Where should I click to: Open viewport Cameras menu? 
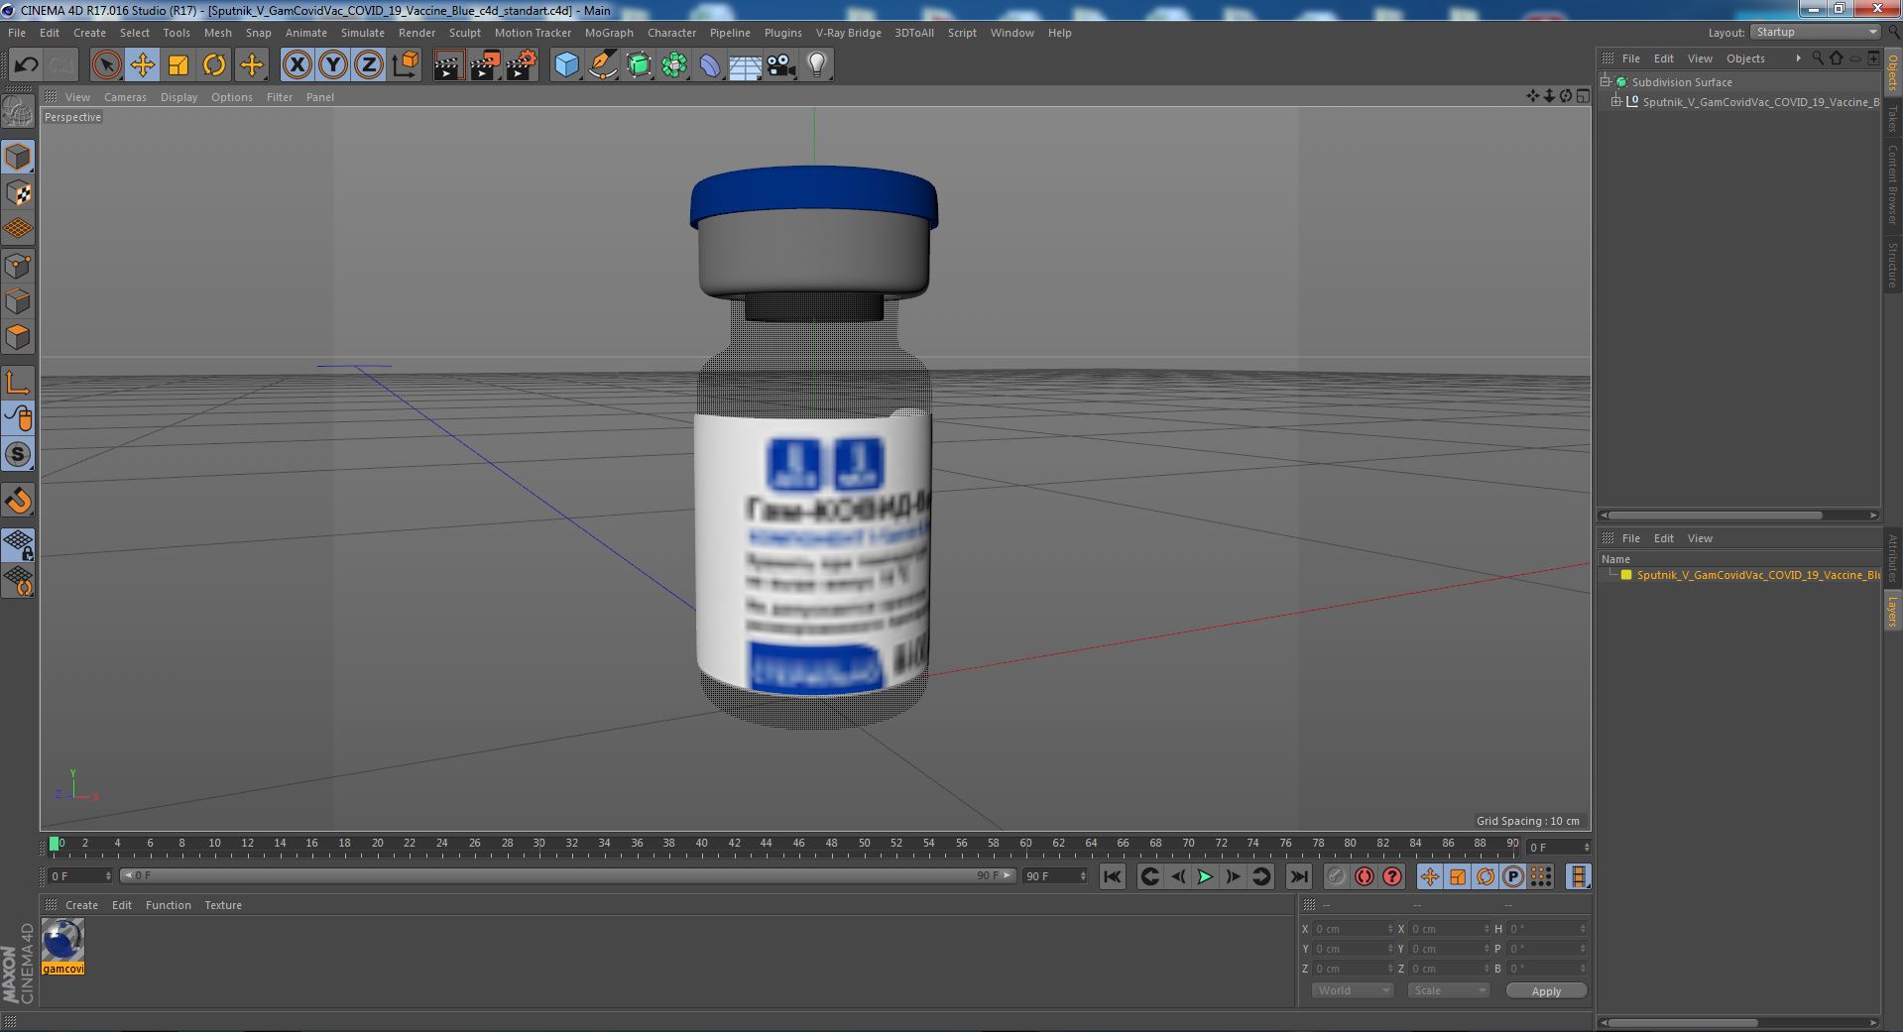coord(125,97)
